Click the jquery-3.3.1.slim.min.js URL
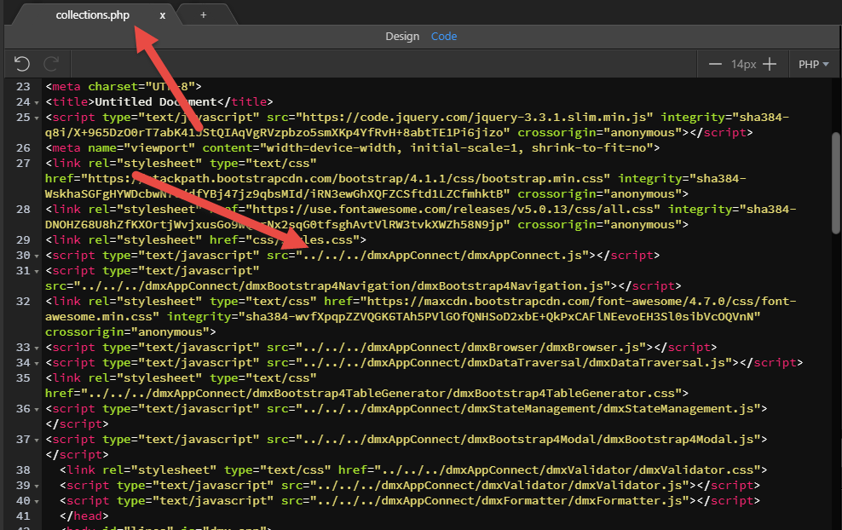 (x=474, y=117)
